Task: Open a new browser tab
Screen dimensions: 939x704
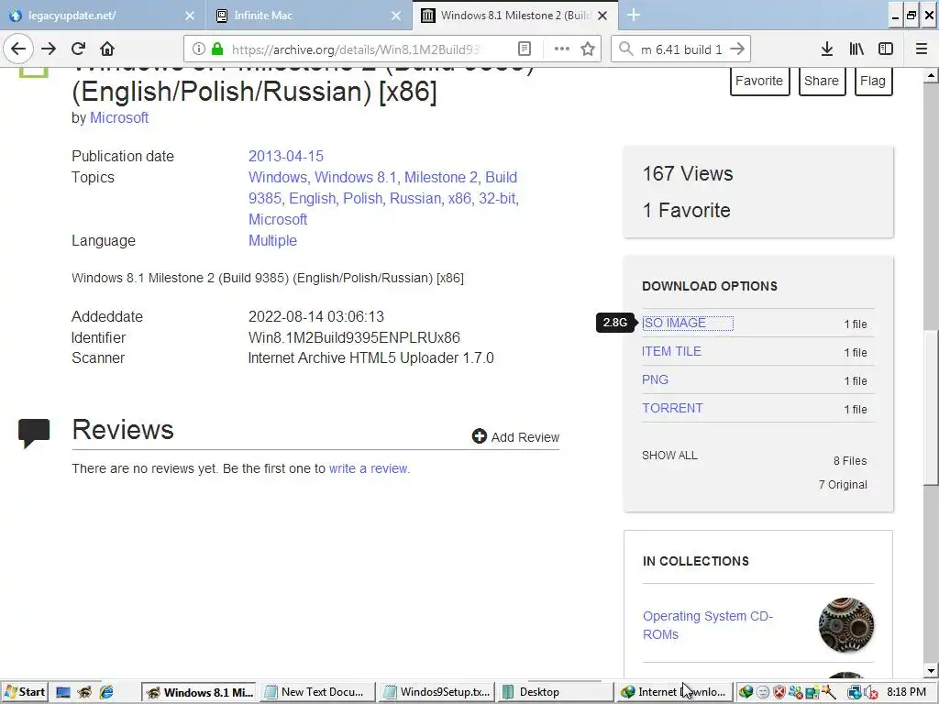Action: [x=634, y=16]
